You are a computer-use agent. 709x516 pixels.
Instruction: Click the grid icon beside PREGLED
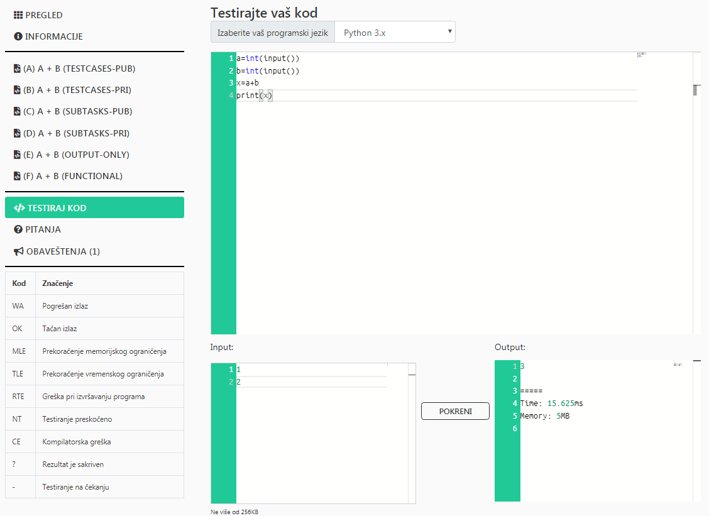(x=18, y=15)
